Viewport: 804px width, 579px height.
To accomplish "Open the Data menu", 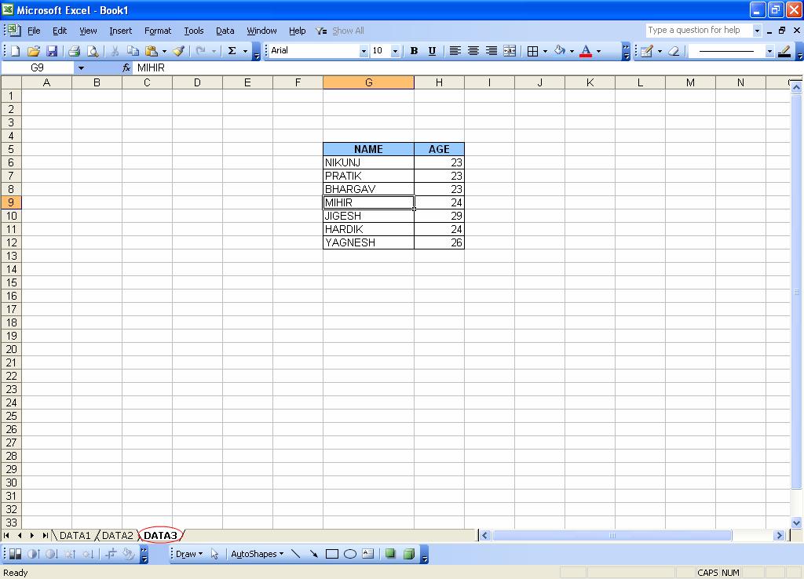I will coord(225,31).
